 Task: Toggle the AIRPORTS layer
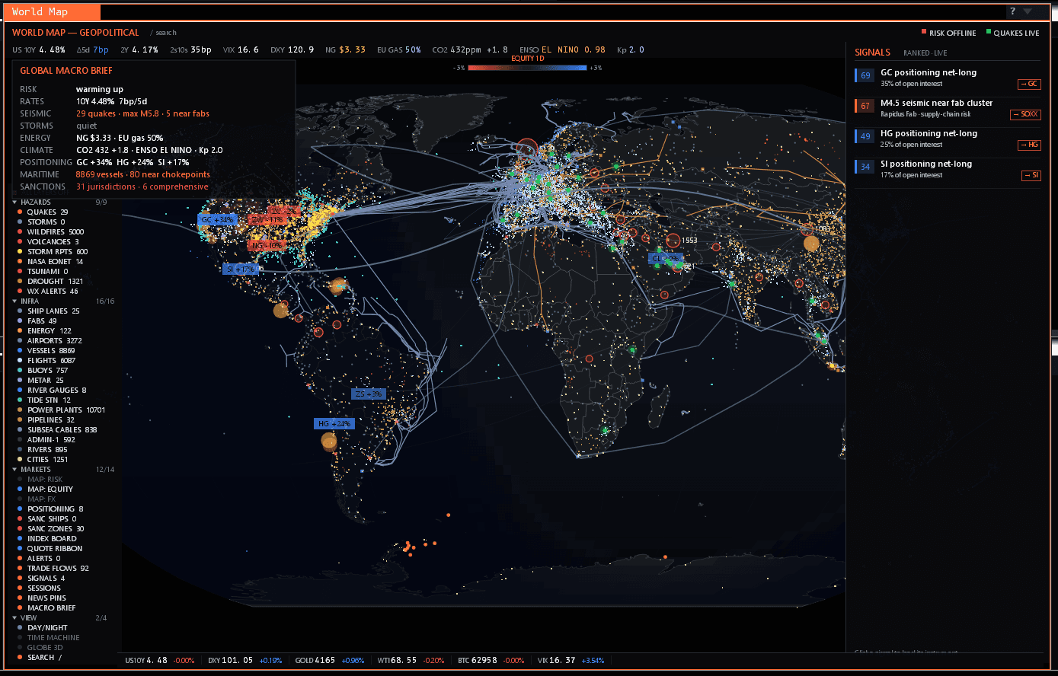49,340
